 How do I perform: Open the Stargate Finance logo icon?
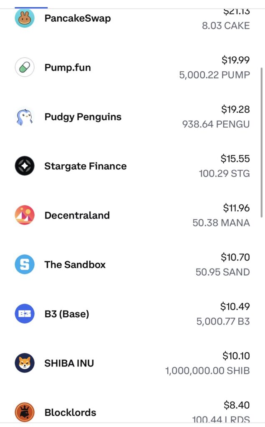25,166
